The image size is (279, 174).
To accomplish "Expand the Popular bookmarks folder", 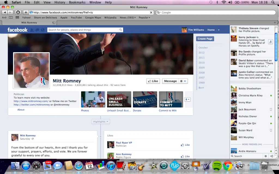I will click(144, 18).
